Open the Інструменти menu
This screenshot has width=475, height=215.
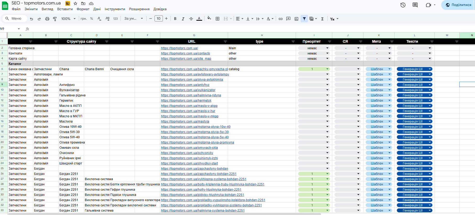115,9
